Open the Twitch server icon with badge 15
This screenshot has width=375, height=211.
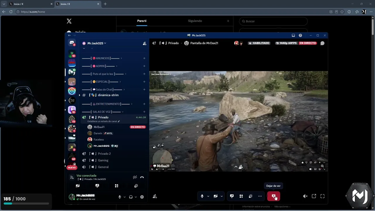click(x=72, y=110)
